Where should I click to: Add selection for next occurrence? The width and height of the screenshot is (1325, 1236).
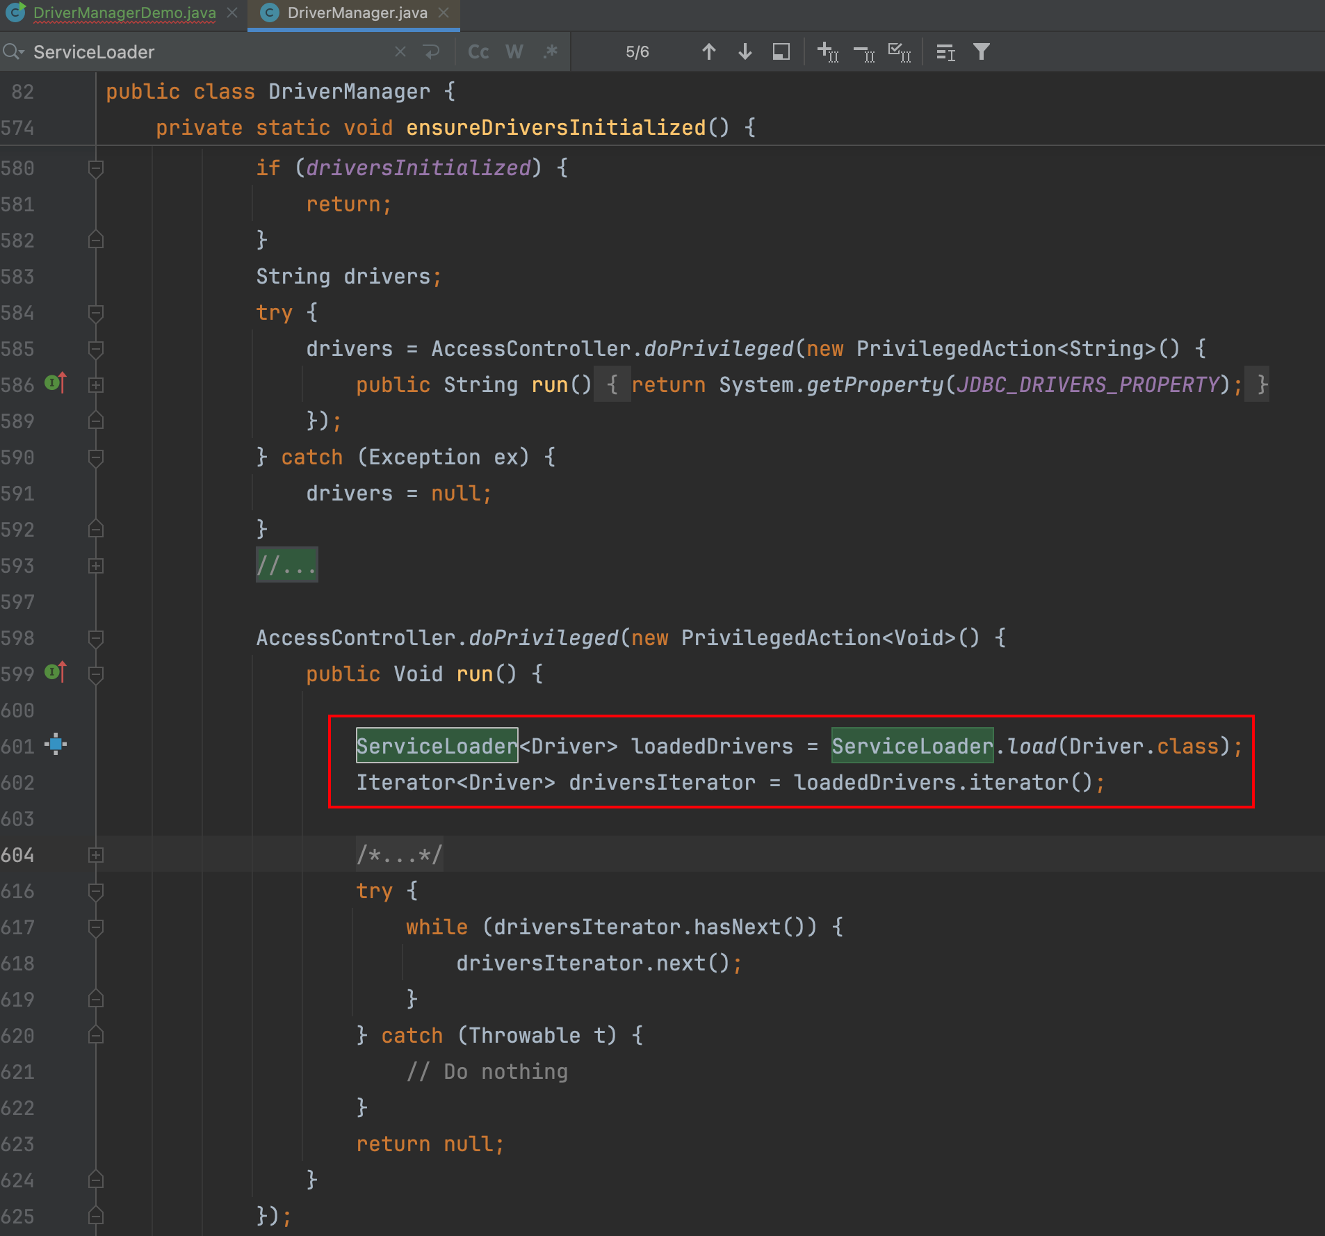[x=827, y=52]
